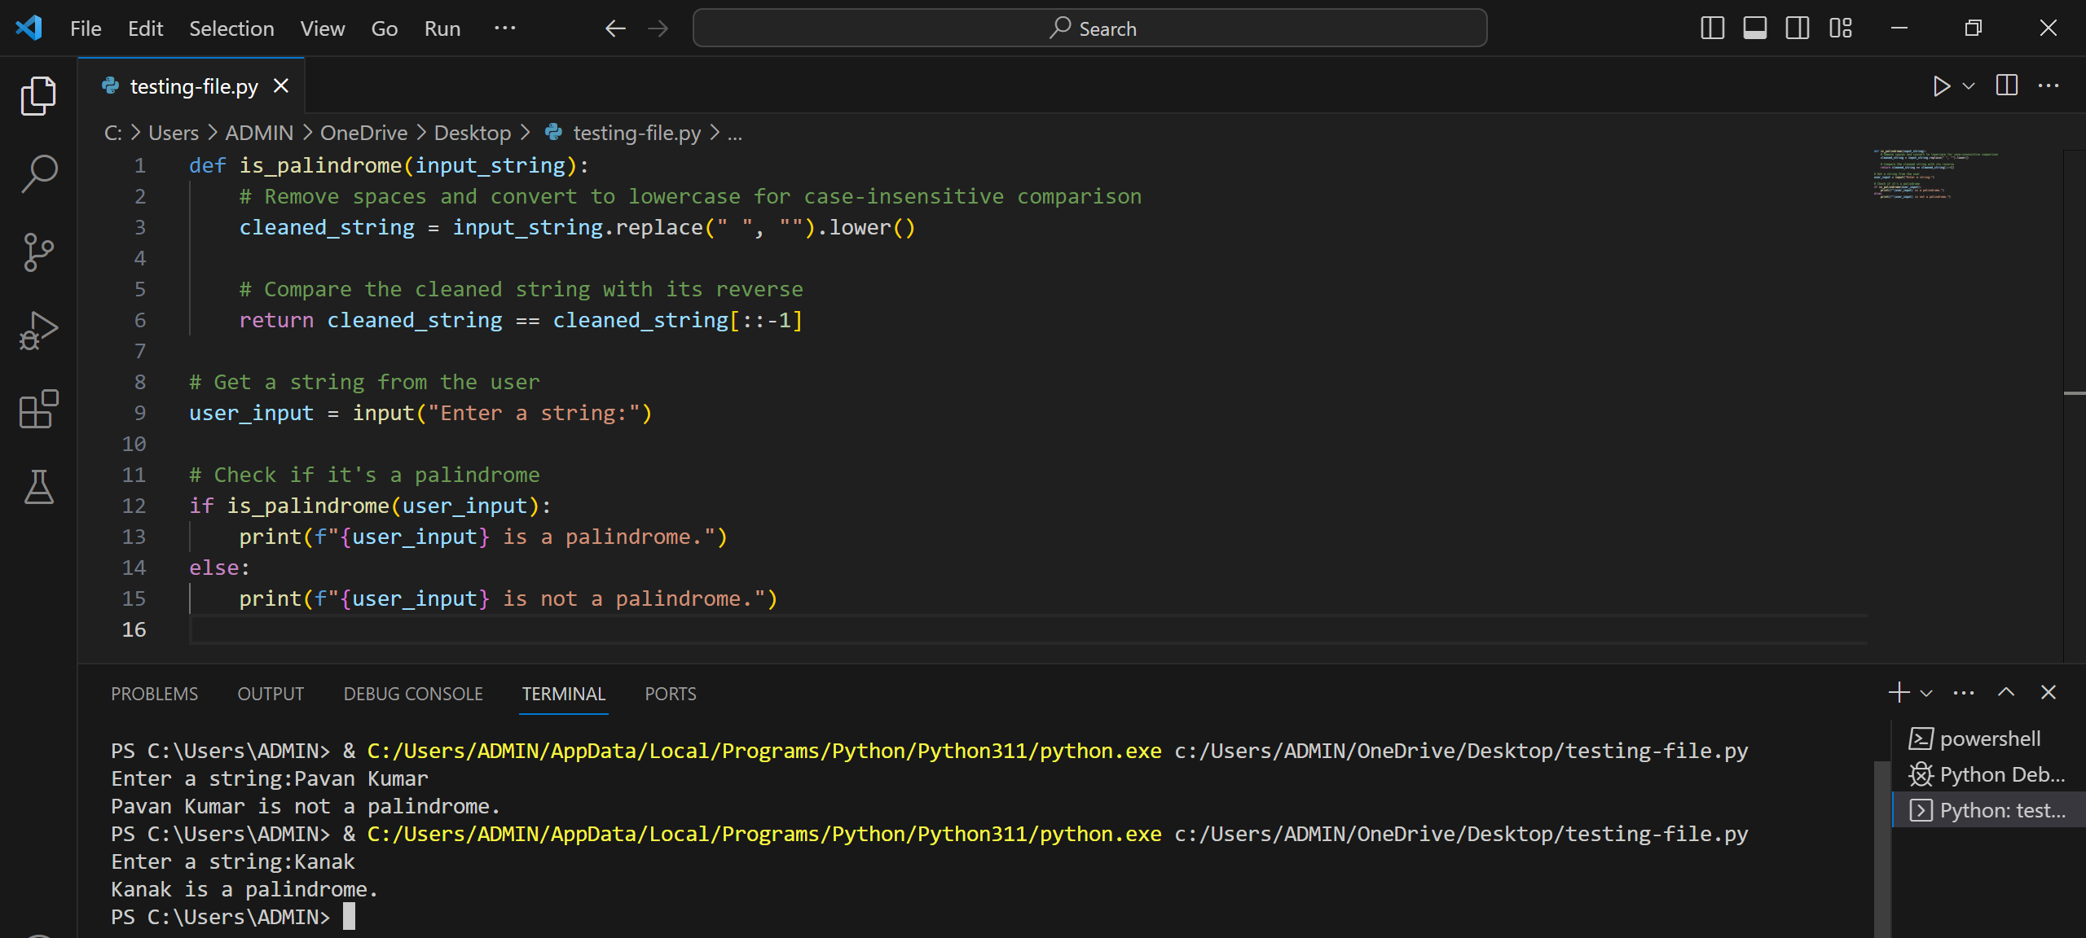Open the Go menu
The width and height of the screenshot is (2086, 938).
click(x=385, y=28)
